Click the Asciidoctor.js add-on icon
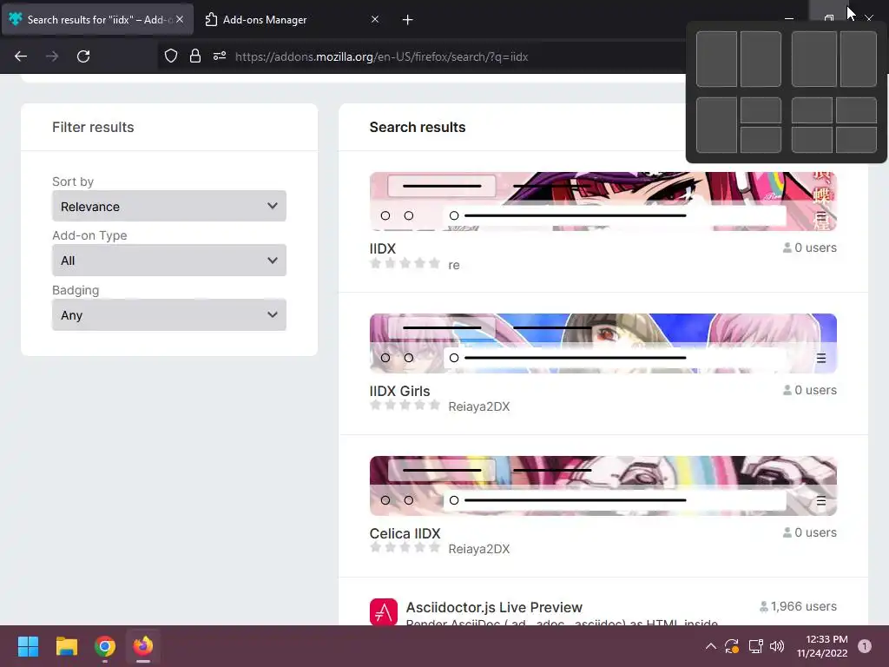 [384, 612]
